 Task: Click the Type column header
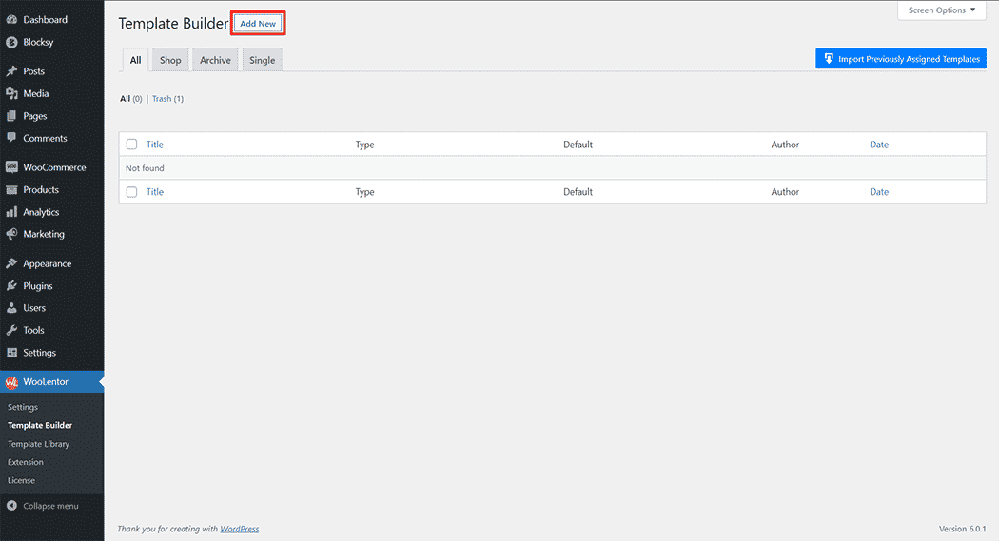pyautogui.click(x=365, y=145)
